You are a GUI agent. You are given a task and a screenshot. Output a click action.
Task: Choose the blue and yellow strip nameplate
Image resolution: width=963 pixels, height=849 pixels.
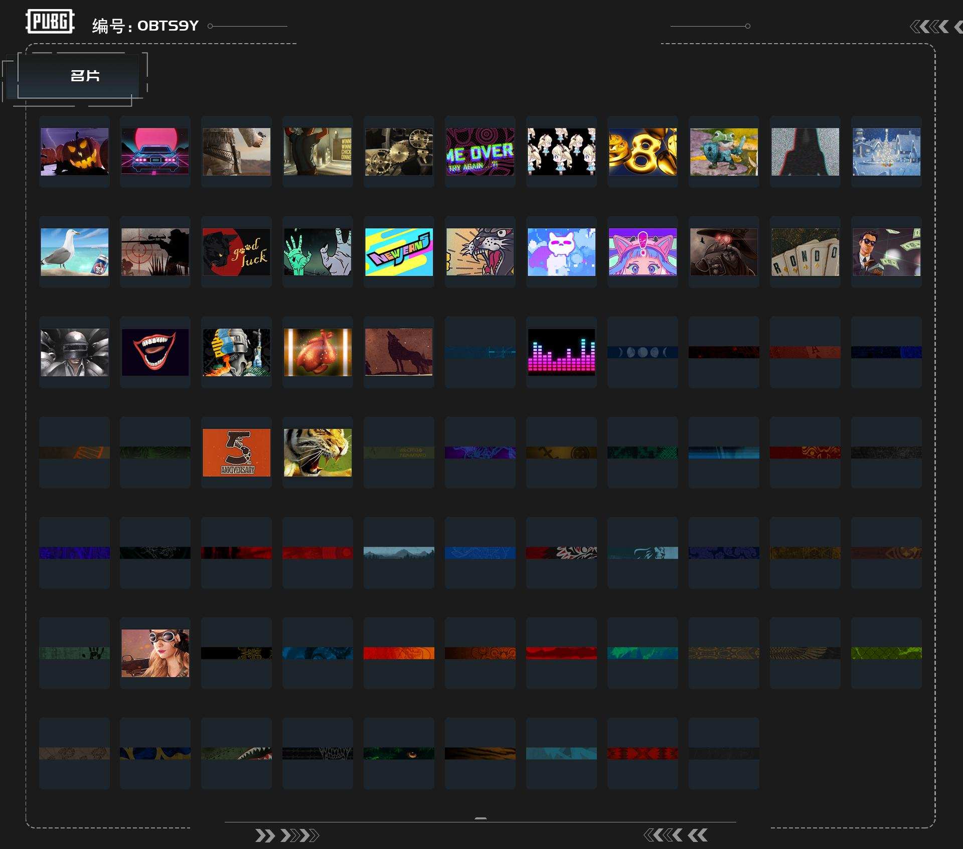(x=155, y=753)
